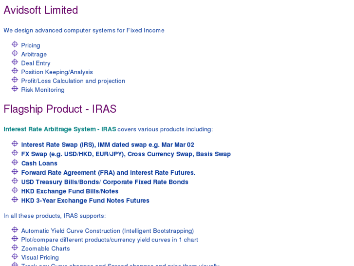354x266 pixels.
Task: Click the Flagship Product - IRAS heading
Action: (60, 109)
